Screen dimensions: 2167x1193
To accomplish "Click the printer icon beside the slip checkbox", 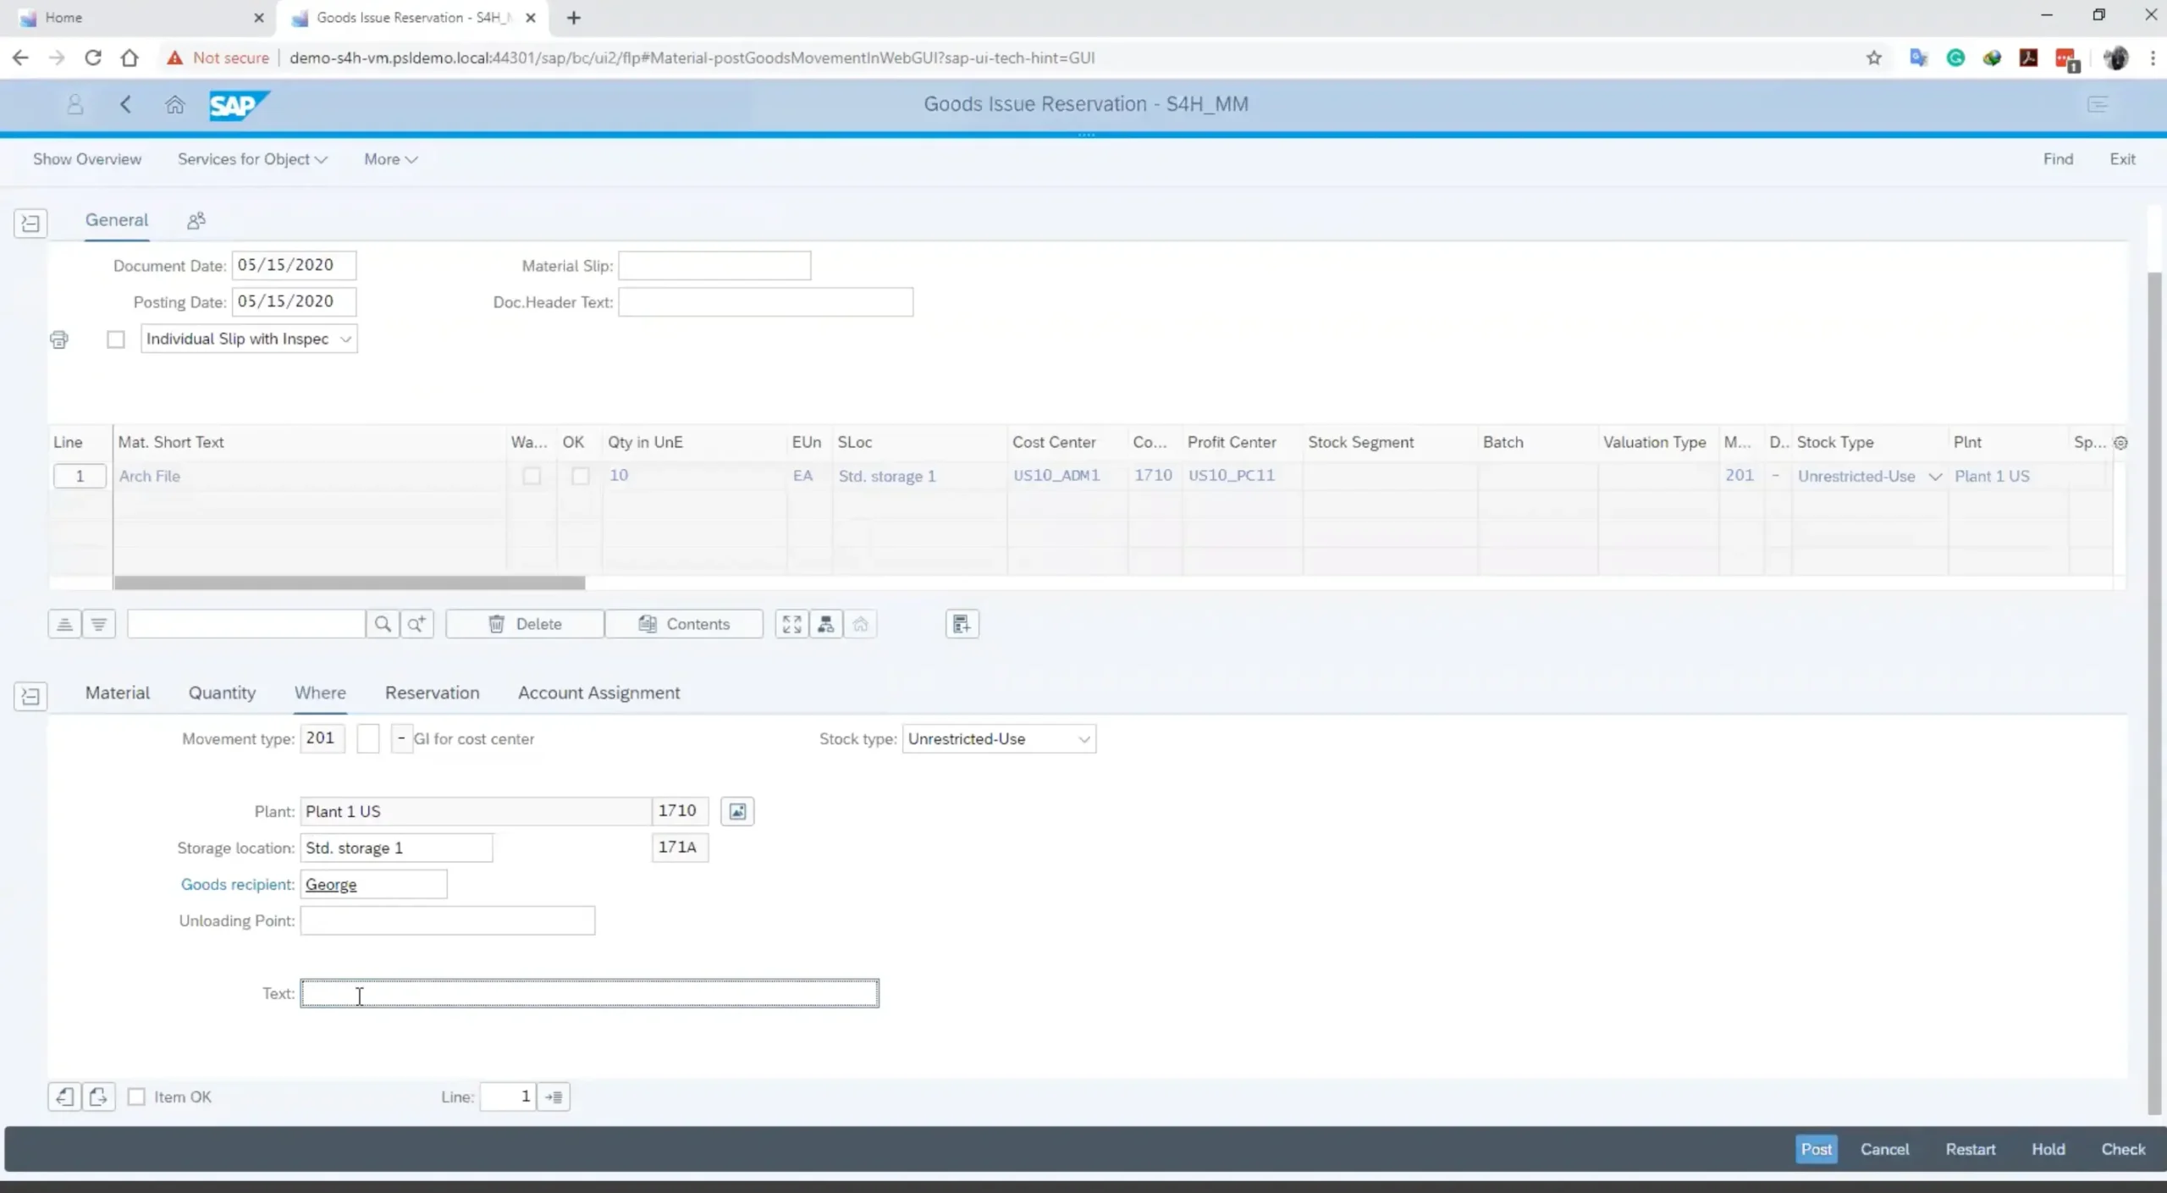I will point(58,340).
